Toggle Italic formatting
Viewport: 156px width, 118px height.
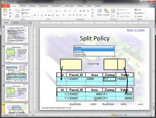pos(38,15)
